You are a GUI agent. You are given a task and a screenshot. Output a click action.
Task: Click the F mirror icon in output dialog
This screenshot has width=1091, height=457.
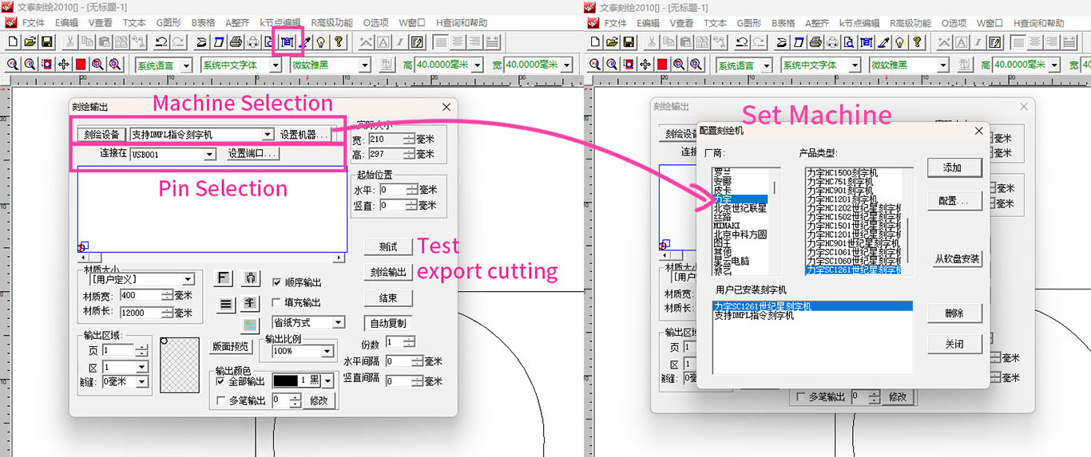tap(224, 278)
